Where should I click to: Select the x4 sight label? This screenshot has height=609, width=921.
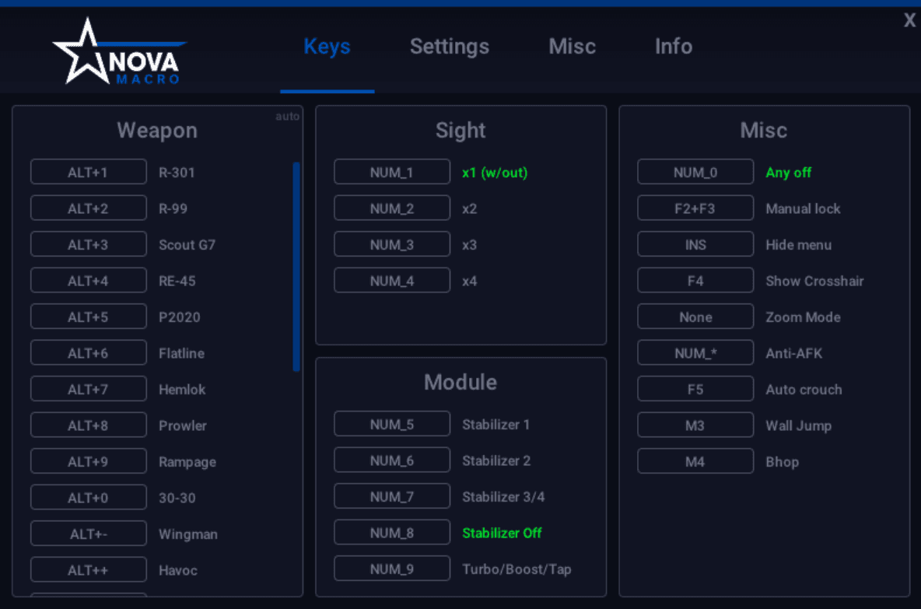point(469,282)
